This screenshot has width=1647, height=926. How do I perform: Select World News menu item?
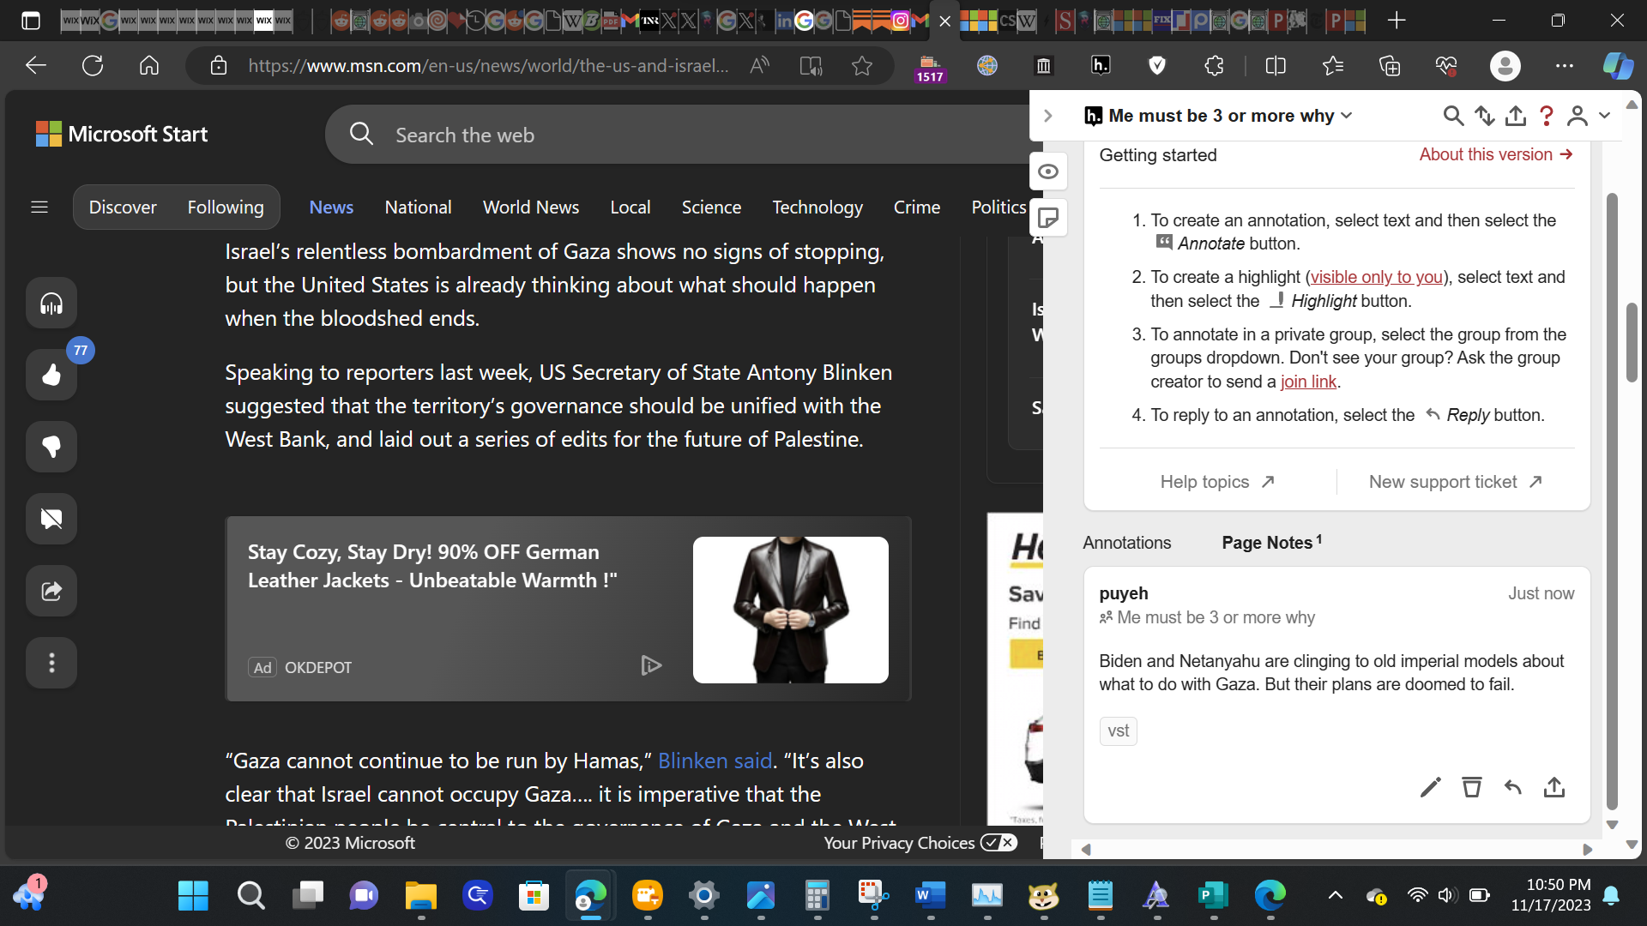[531, 207]
